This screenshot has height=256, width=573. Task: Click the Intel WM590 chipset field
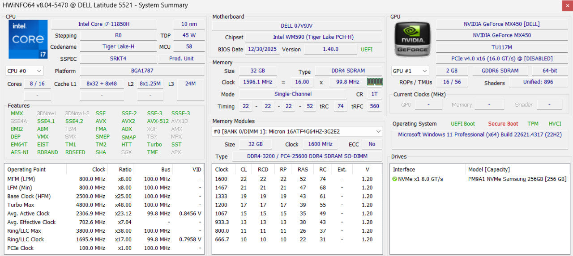point(313,38)
